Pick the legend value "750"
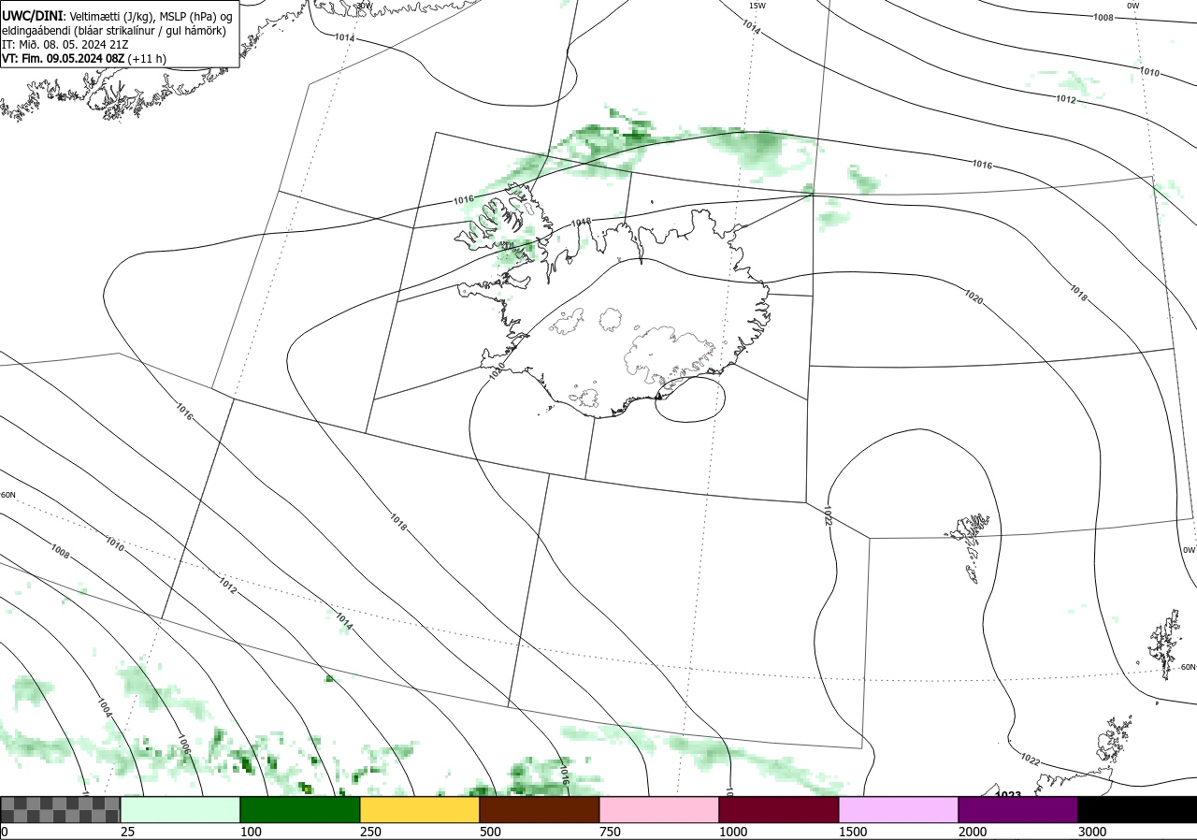The height and width of the screenshot is (840, 1197). point(610,832)
